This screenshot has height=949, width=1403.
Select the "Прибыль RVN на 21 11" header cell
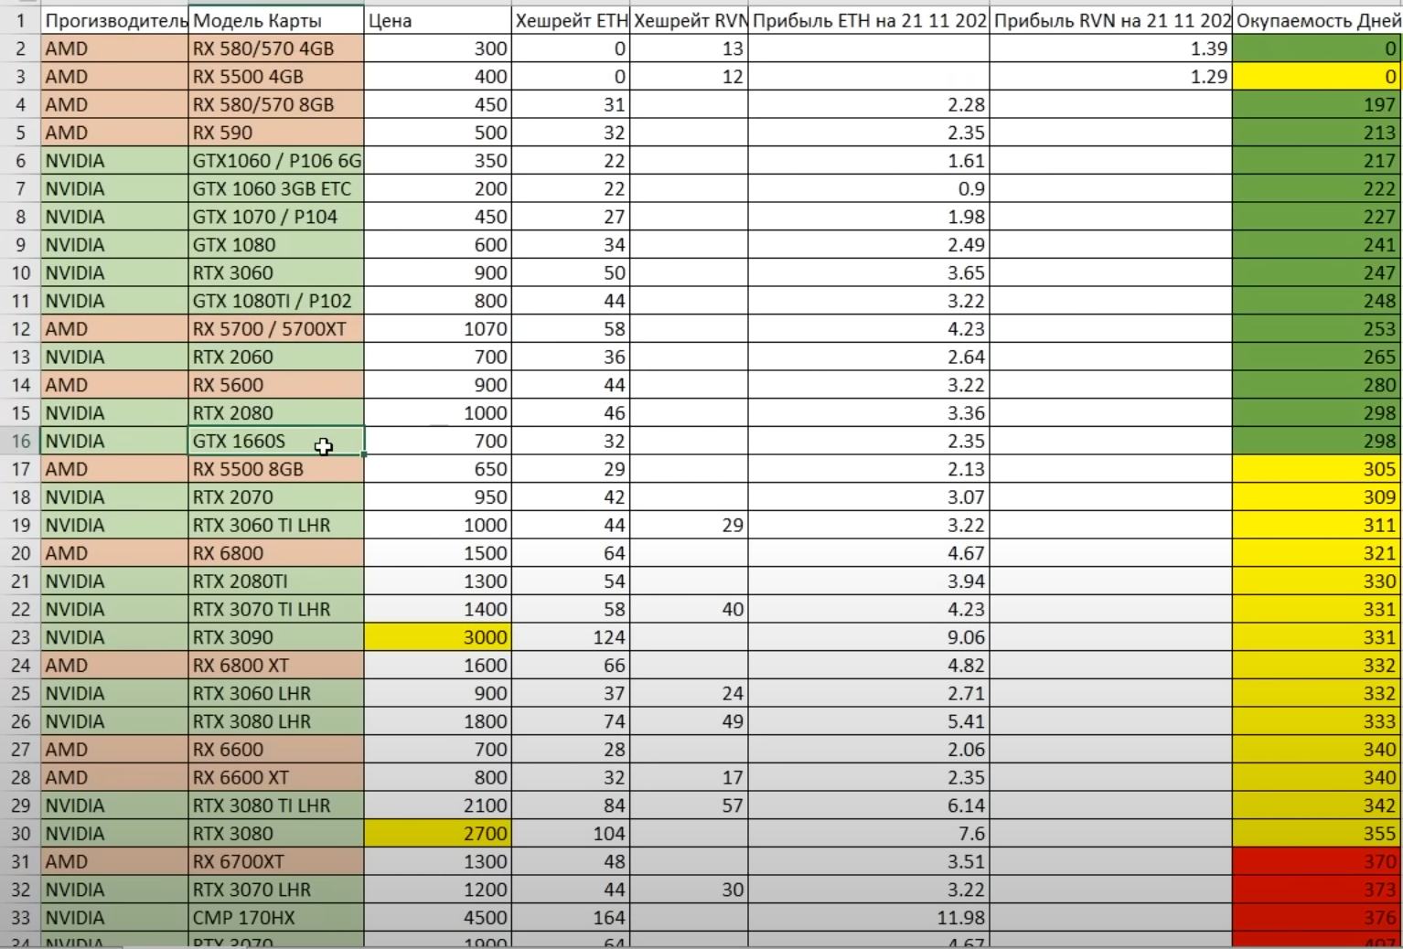(1111, 20)
